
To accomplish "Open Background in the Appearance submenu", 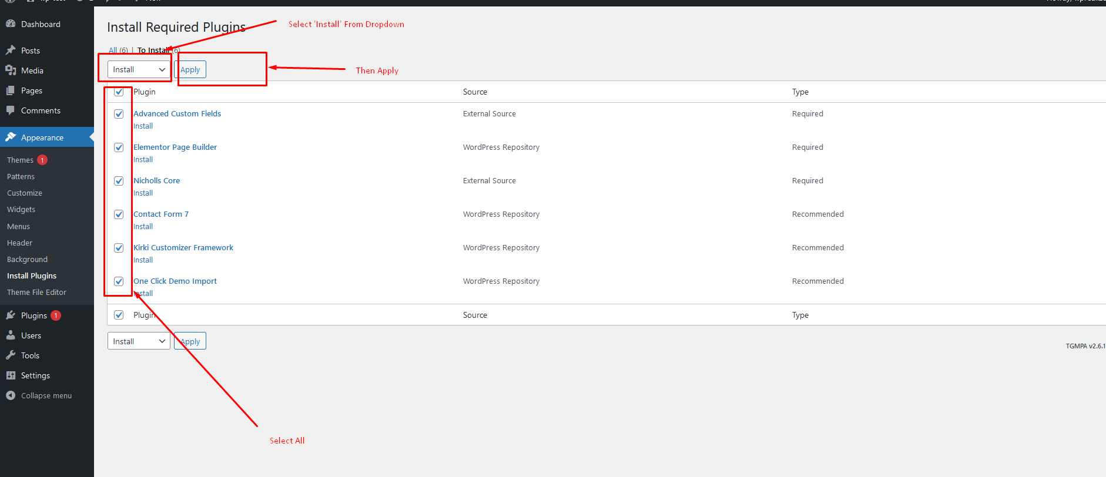I will (27, 259).
